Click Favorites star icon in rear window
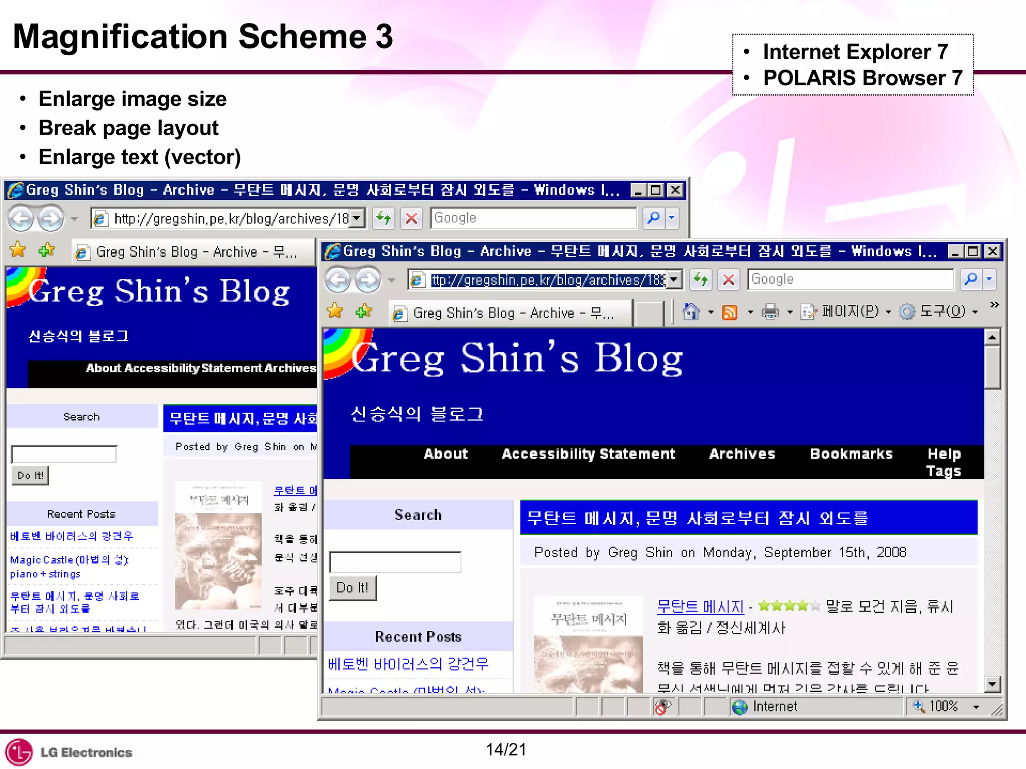 18,249
